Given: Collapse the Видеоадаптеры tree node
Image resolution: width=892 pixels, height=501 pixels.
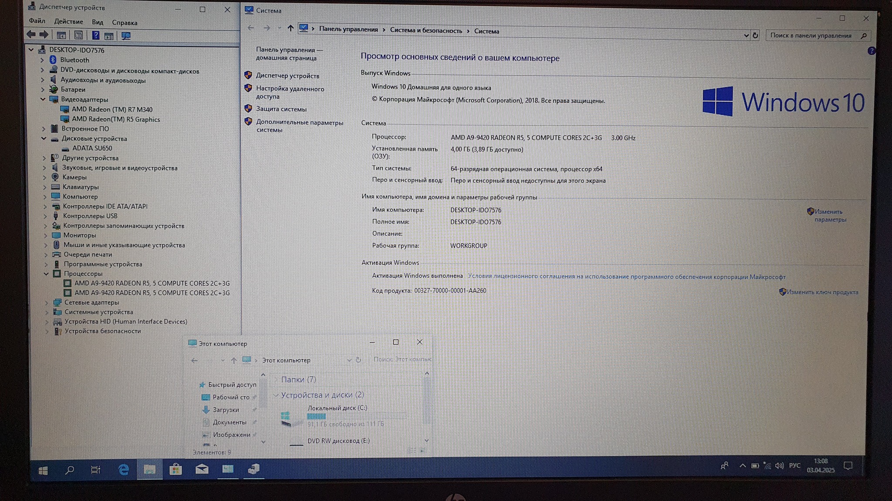Looking at the screenshot, I should [x=43, y=99].
